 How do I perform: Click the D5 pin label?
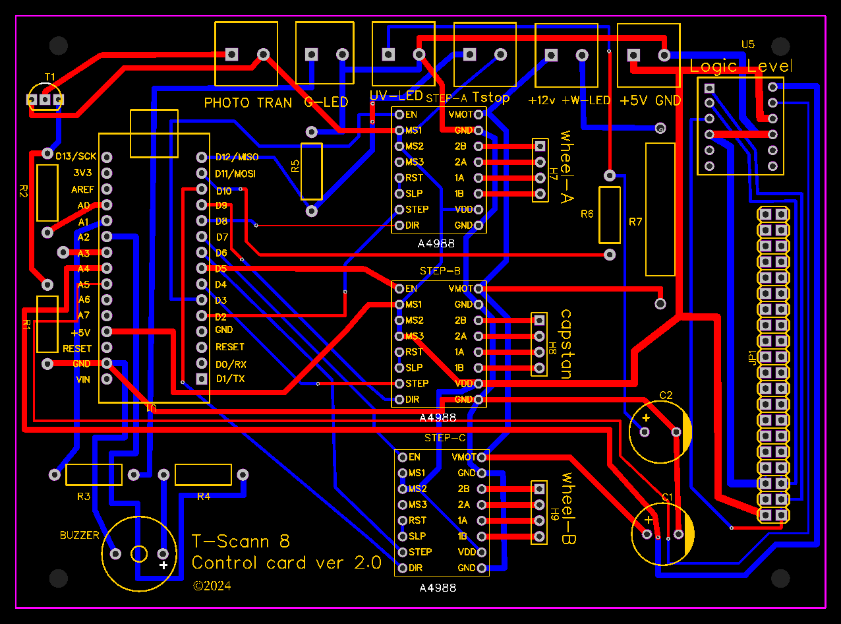[221, 269]
